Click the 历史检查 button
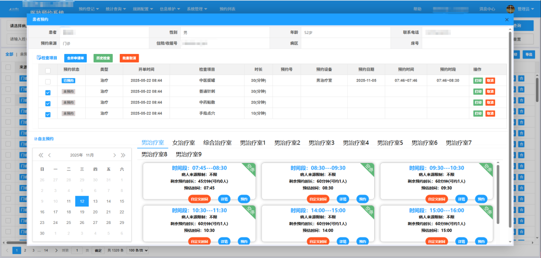Screen dimensions: 541x258 tap(103, 58)
